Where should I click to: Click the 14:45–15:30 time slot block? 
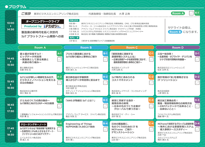(11, 61)
